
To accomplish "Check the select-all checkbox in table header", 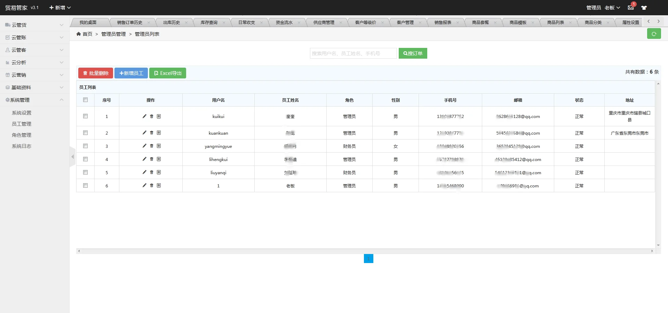I will [x=86, y=100].
